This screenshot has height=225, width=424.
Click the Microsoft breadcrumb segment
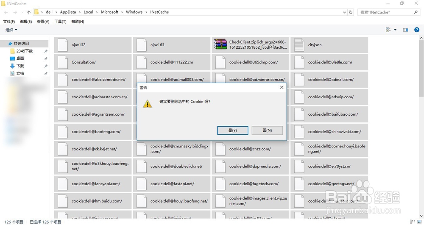(109, 12)
